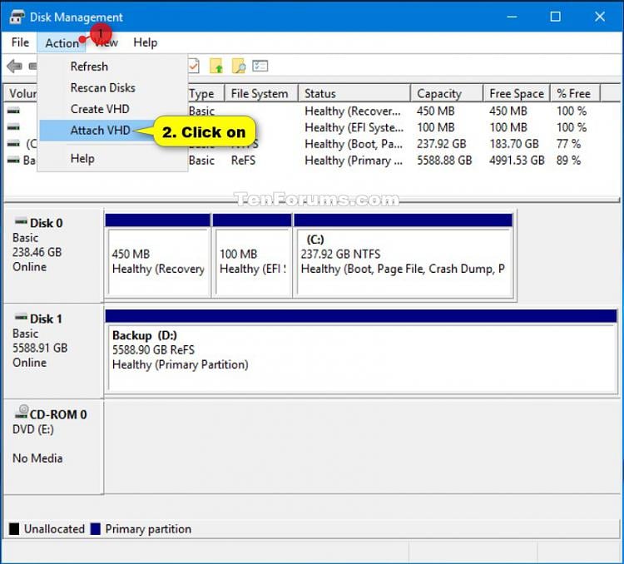Click '5588.91 GB' under Disk 1
The height and width of the screenshot is (564, 624).
point(40,348)
